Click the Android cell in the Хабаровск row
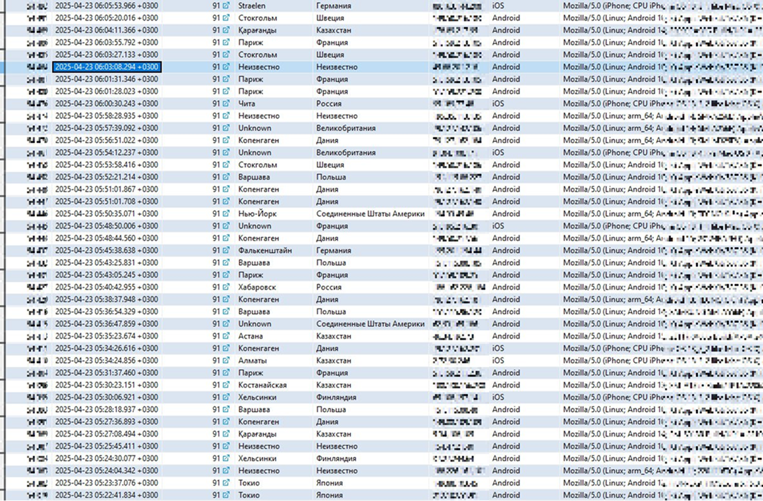 506,287
